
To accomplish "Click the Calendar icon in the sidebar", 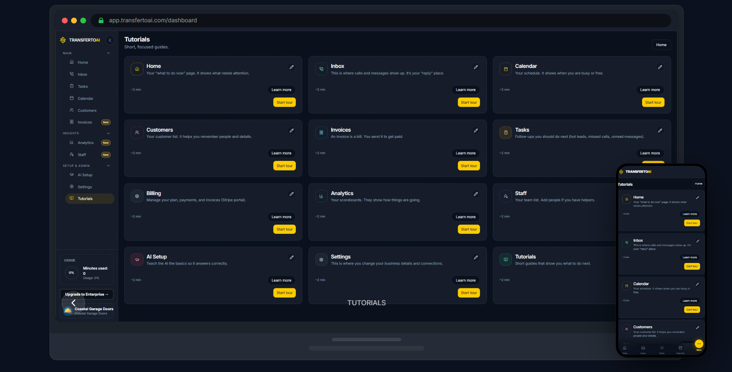I will pyautogui.click(x=72, y=98).
